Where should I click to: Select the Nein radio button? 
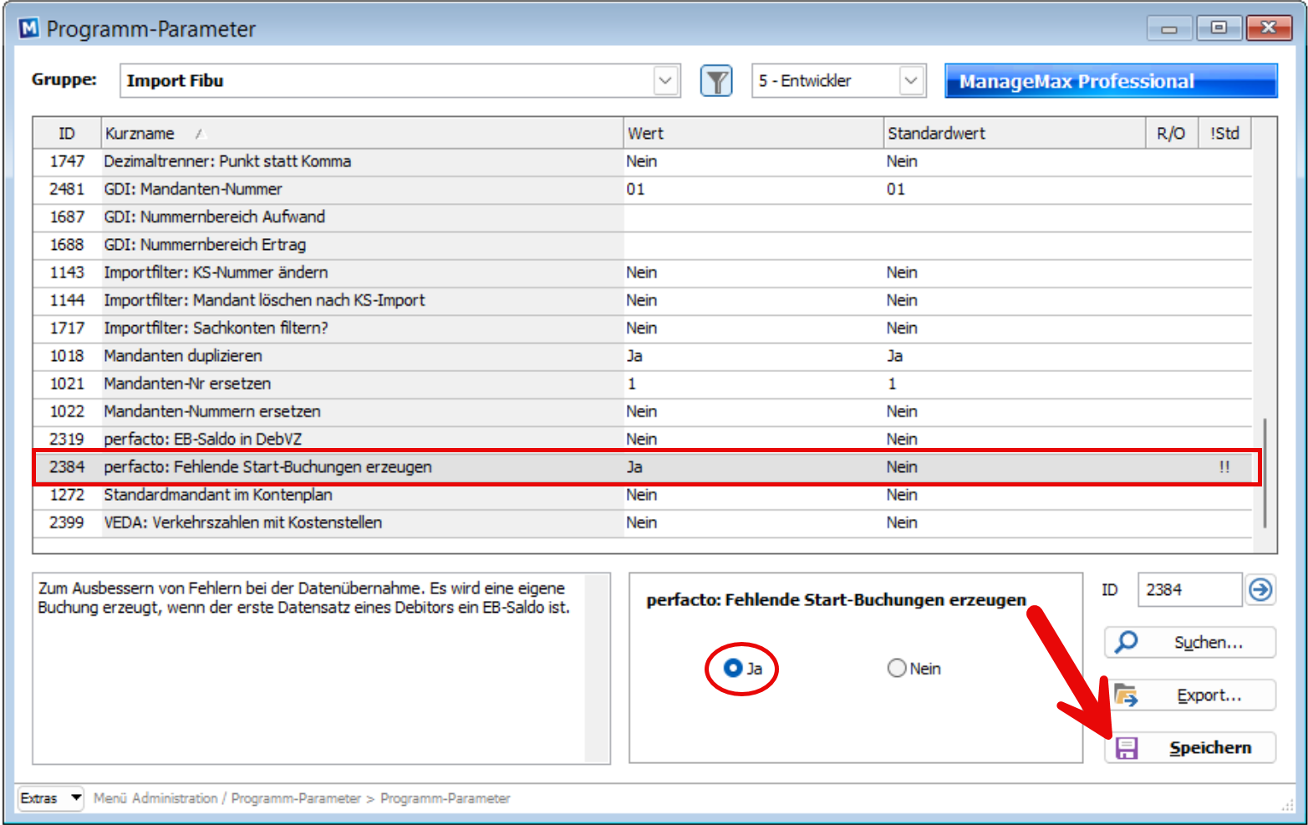tap(897, 668)
